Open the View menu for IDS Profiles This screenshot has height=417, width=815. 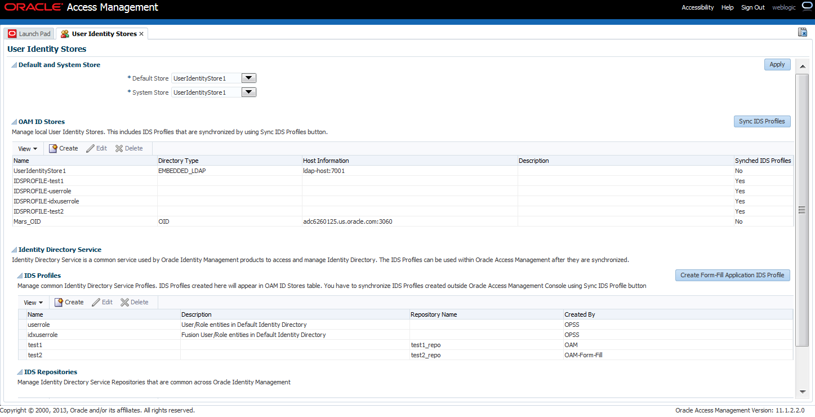[x=33, y=303]
